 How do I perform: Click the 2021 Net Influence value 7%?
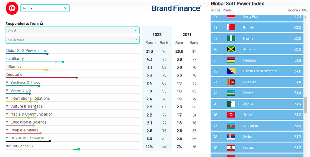click(x=179, y=147)
